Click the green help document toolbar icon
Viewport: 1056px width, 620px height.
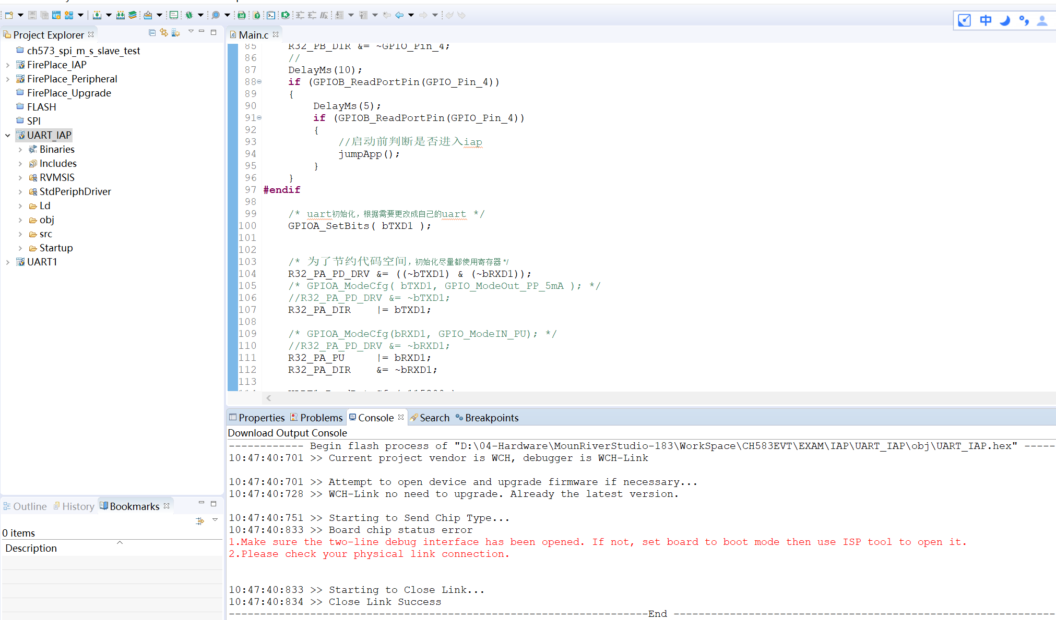[256, 15]
